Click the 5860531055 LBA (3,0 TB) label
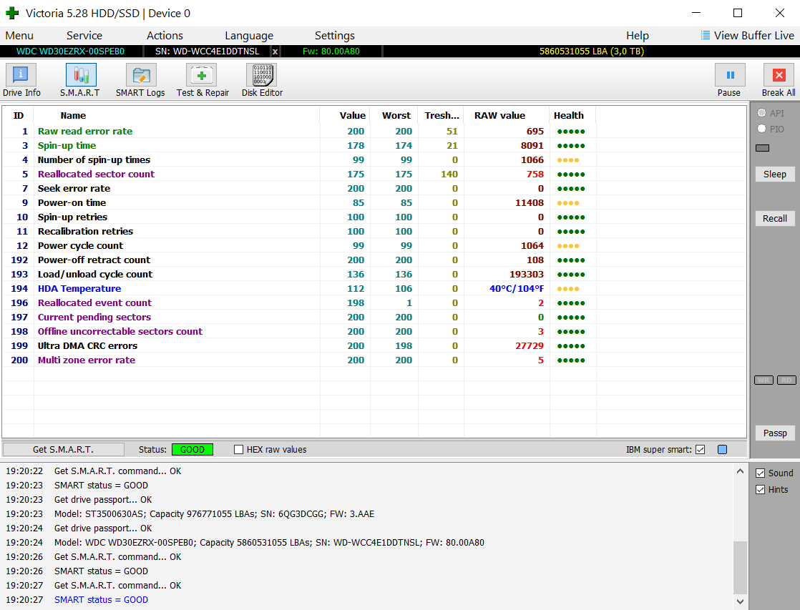Screen dimensions: 800x610 pos(592,51)
